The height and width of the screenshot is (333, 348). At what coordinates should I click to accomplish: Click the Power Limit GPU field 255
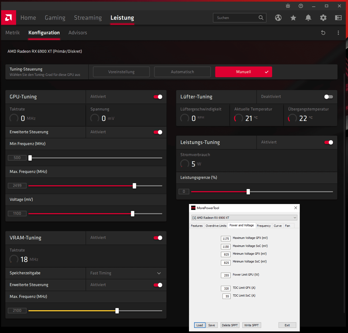[226, 275]
